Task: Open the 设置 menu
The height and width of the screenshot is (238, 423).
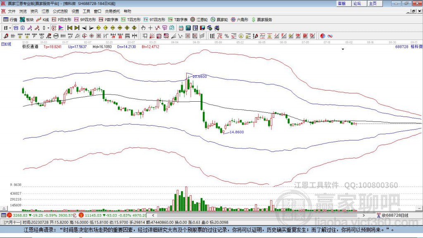Action: click(x=75, y=11)
